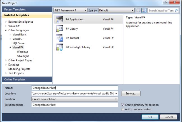Select Test Projects tree item label
This screenshot has height=122, width=182.
click(x=16, y=73)
